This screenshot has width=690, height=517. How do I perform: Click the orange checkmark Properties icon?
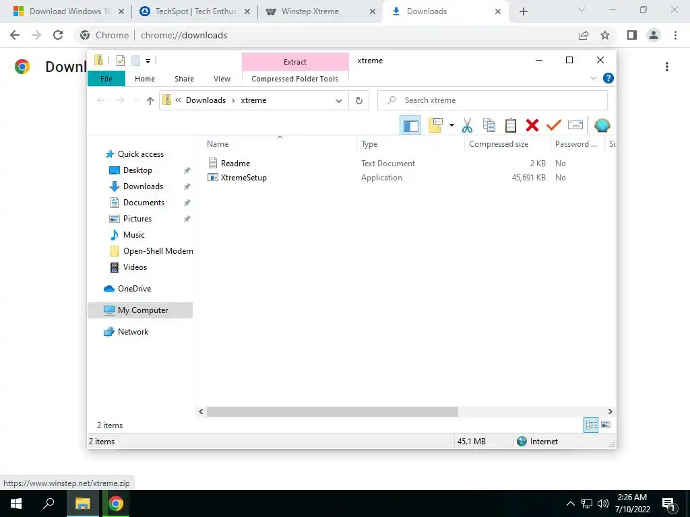pos(554,125)
